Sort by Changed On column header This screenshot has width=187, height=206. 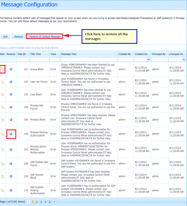click(177, 54)
